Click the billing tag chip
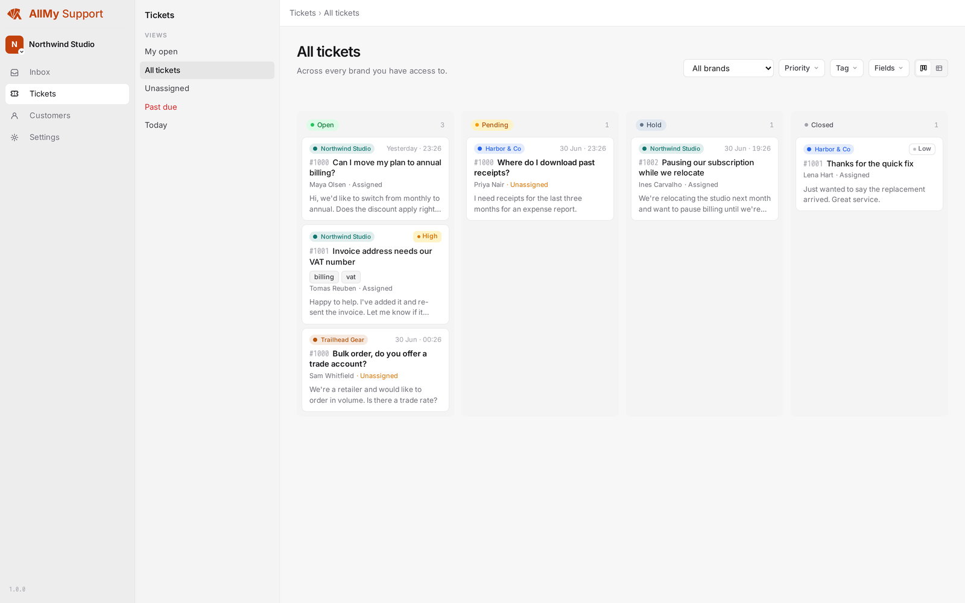 324,277
